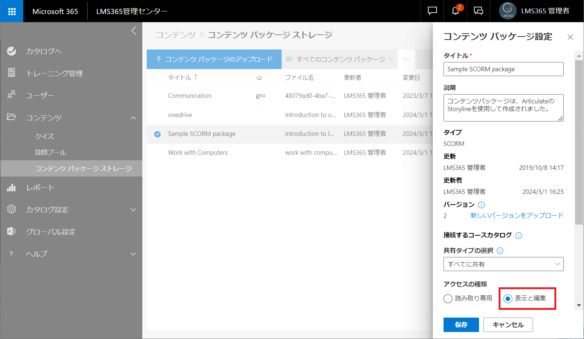The image size is (584, 339).
Task: Click the レポート bar chart icon
Action: pos(11,187)
